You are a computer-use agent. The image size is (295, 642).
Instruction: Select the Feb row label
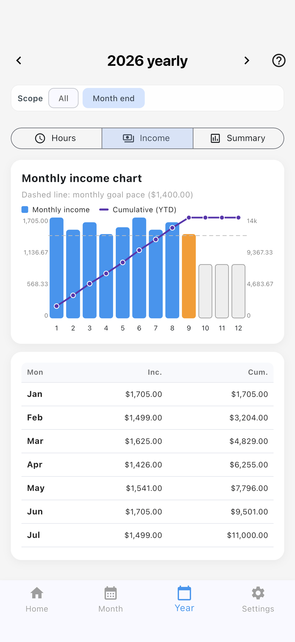(x=35, y=418)
